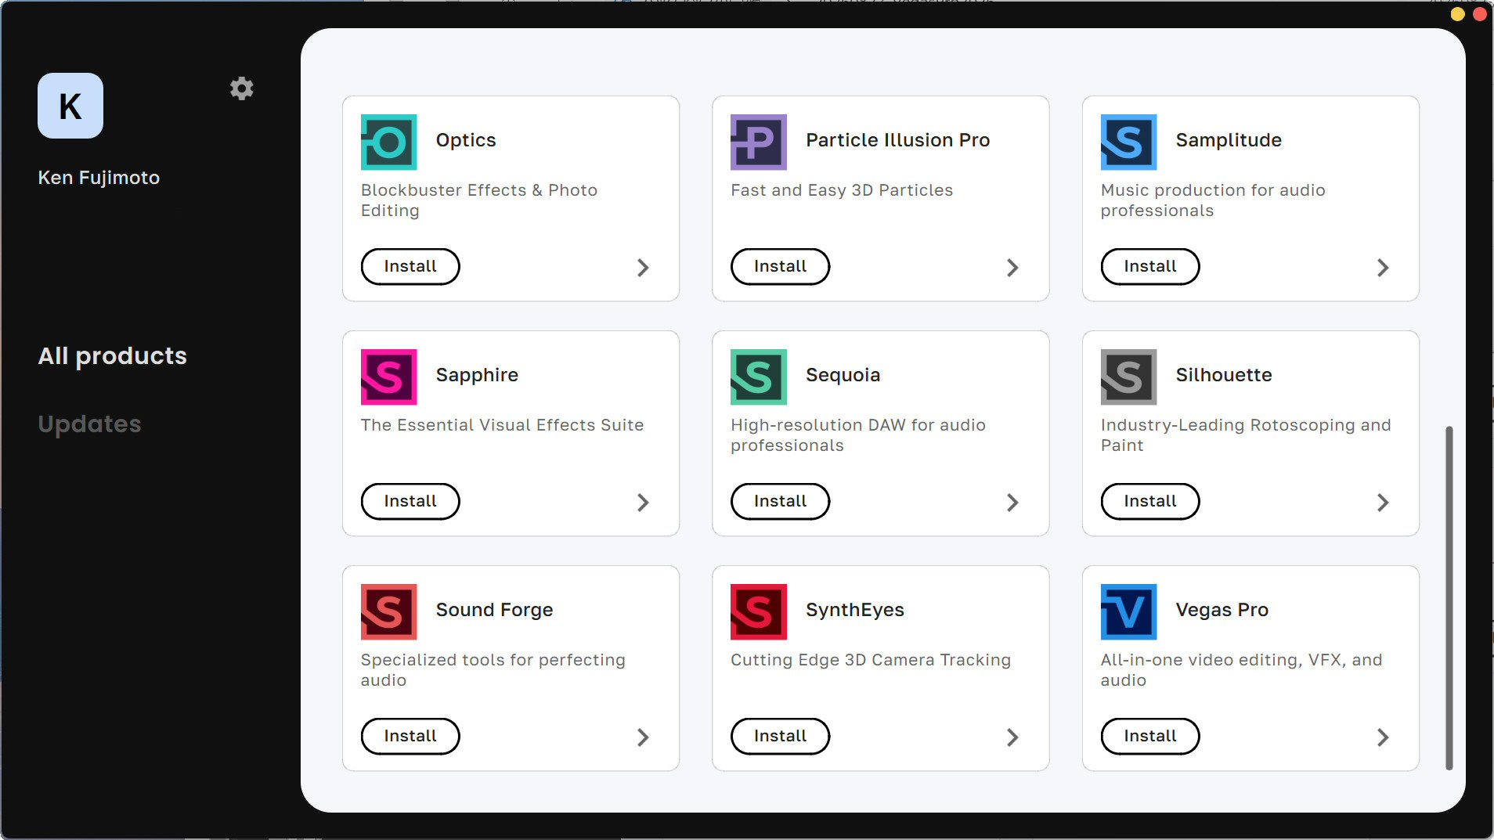
Task: Click the Particle Illusion Pro title
Action: coord(898,140)
